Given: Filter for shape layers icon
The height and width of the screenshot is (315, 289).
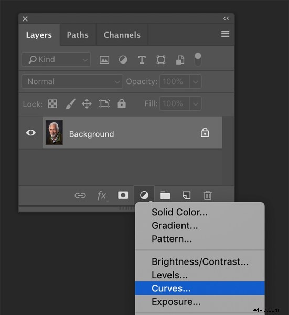Looking at the screenshot, I should (161, 60).
